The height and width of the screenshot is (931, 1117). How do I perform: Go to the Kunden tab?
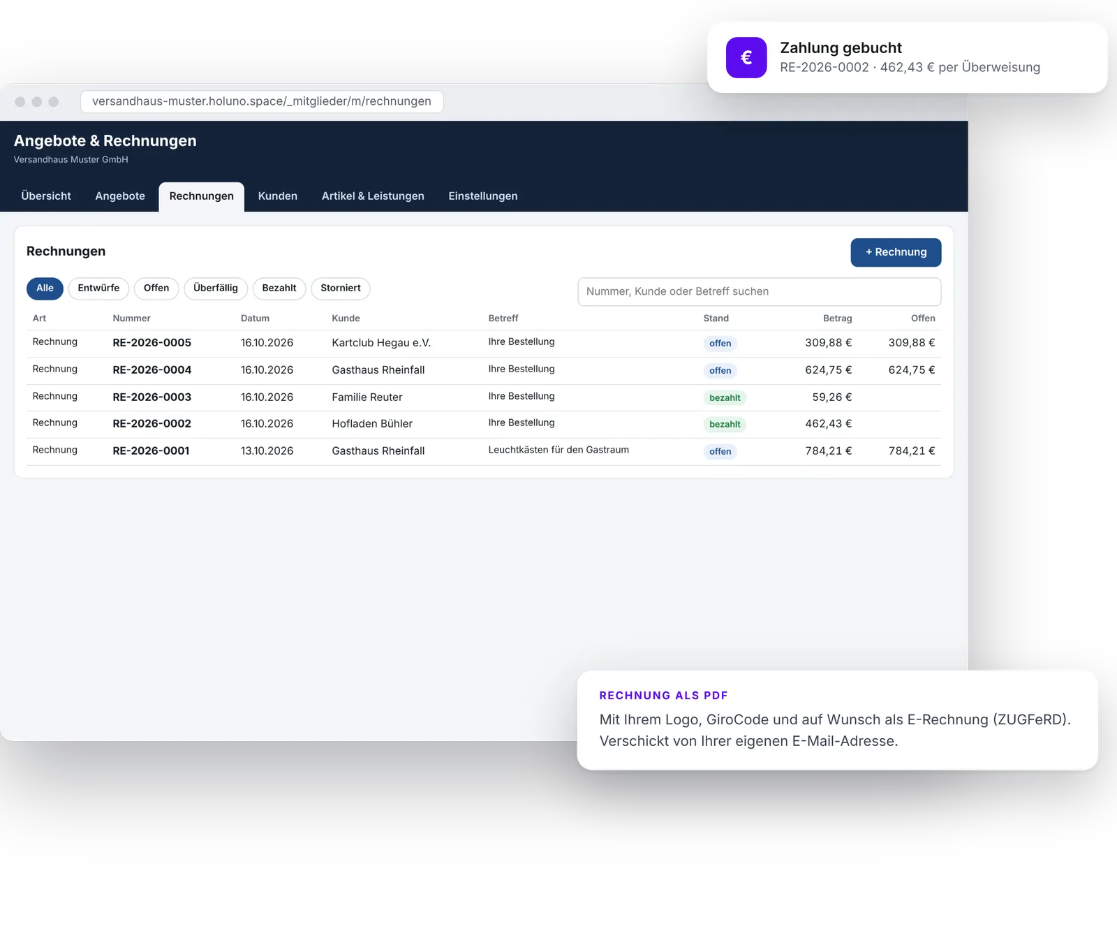click(278, 196)
